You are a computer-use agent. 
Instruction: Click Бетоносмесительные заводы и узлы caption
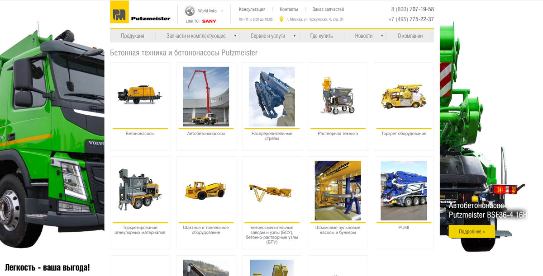click(x=272, y=235)
